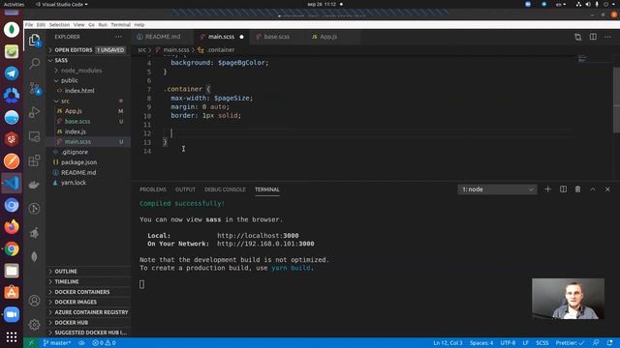The height and width of the screenshot is (348, 620).
Task: Expand the node_modules folder
Action: tap(89, 71)
